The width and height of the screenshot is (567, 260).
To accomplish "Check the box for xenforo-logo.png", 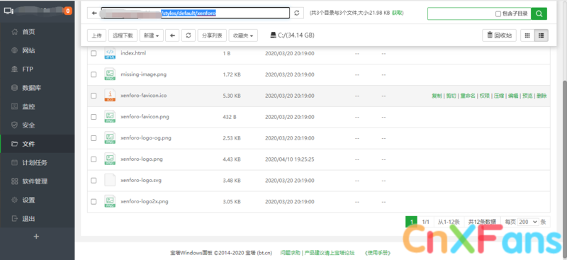I will coord(94,159).
